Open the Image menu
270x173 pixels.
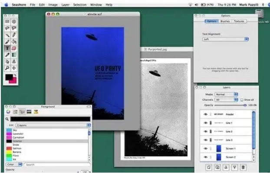53,5
